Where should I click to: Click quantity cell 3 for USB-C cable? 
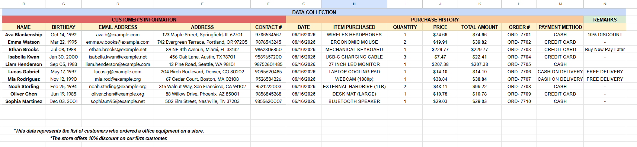(x=405, y=57)
